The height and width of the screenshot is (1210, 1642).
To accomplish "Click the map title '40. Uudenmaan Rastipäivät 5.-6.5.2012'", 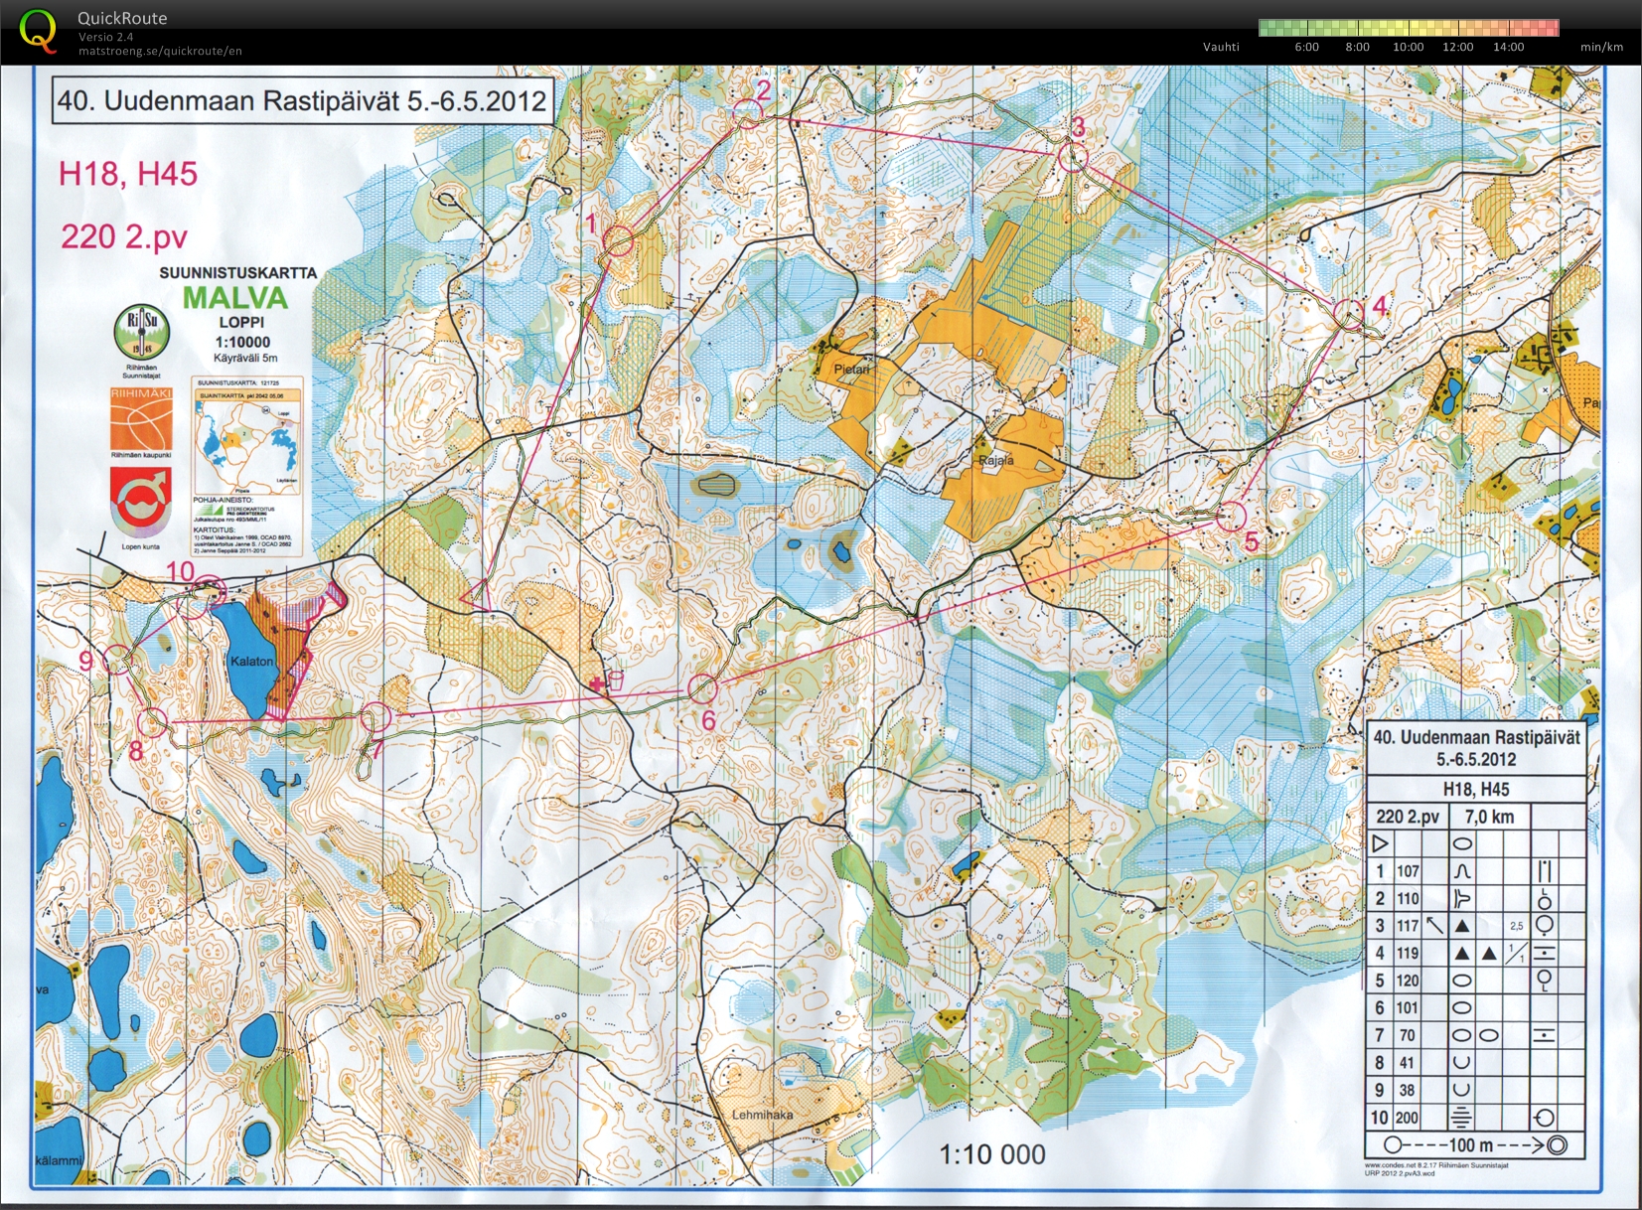I will click(x=302, y=100).
